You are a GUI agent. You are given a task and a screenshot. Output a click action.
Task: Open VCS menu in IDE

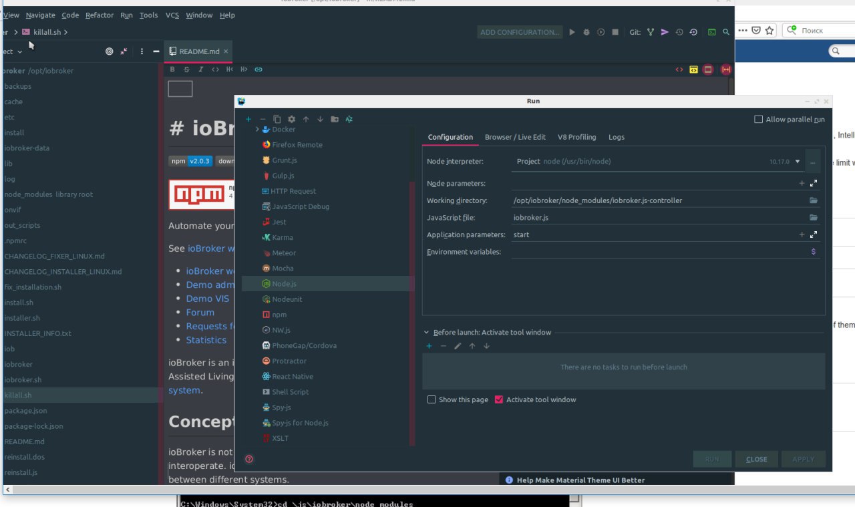[x=172, y=15]
